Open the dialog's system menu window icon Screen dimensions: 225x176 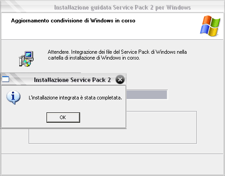click(5, 79)
